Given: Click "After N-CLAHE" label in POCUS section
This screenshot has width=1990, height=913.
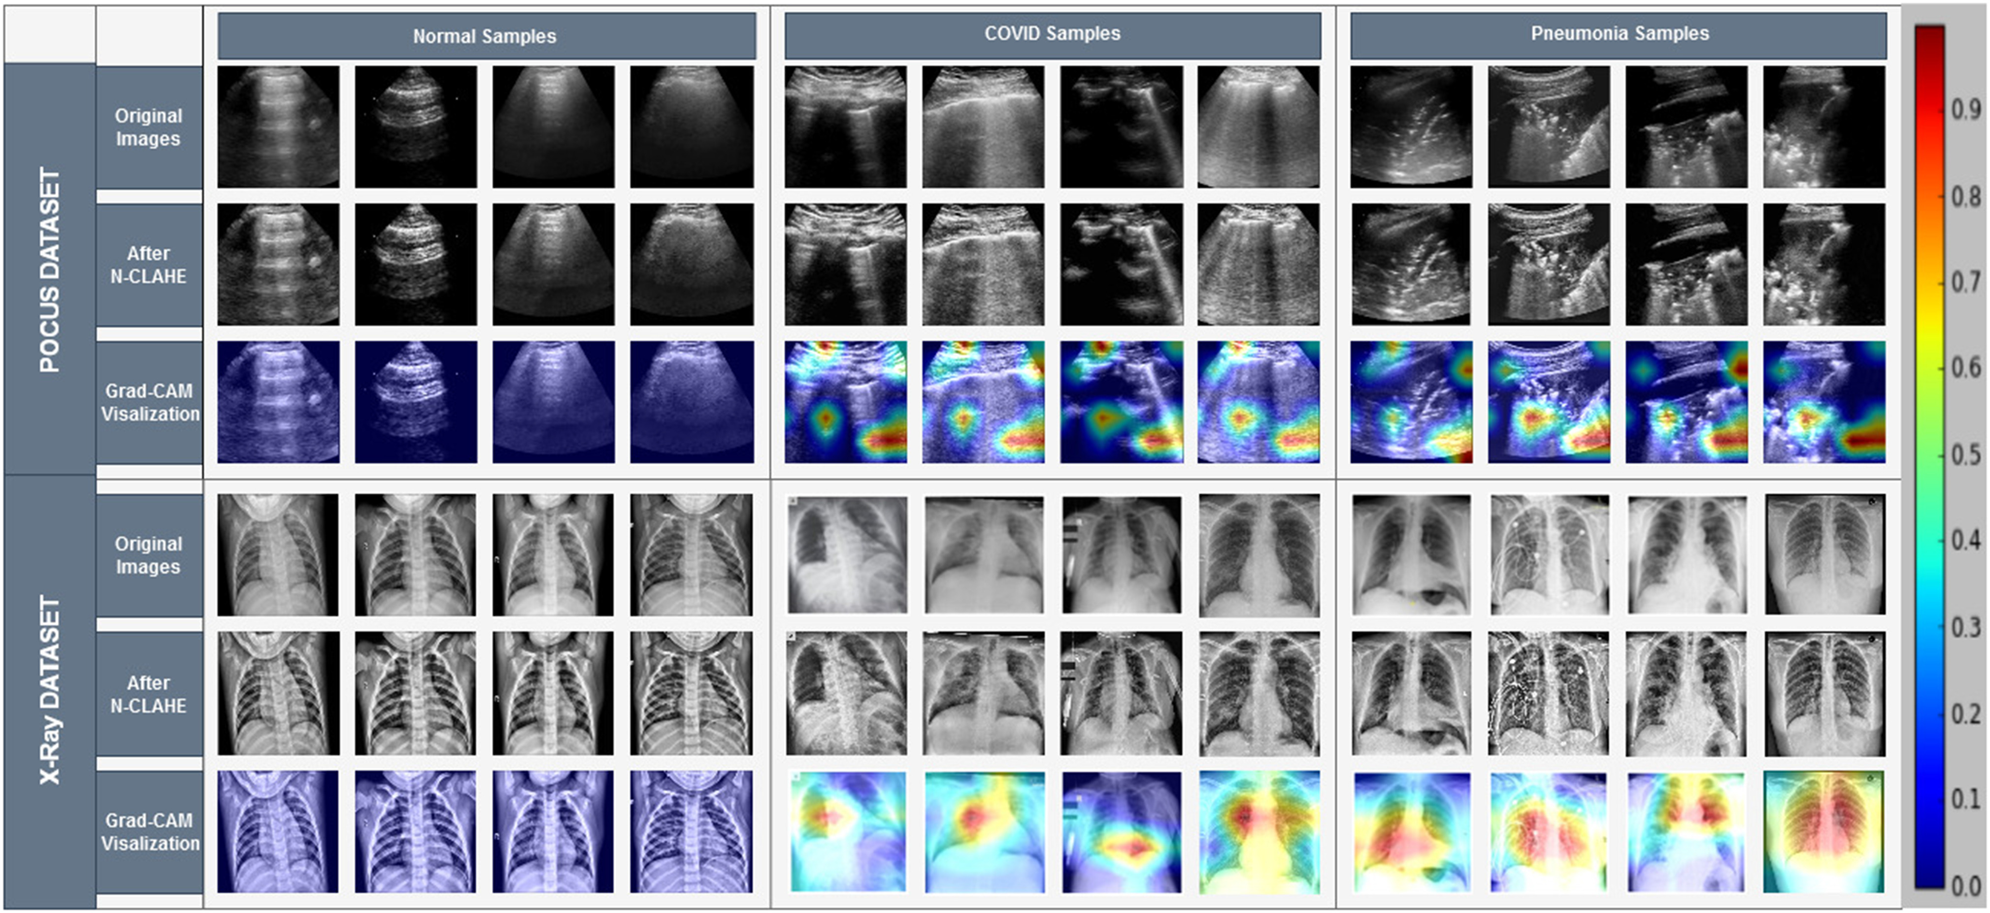Looking at the screenshot, I should 148,264.
